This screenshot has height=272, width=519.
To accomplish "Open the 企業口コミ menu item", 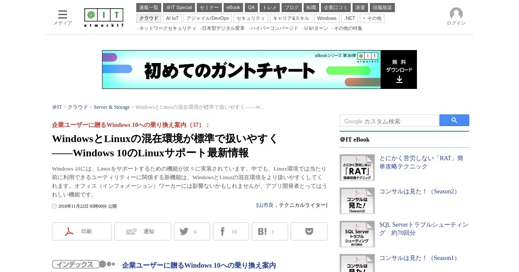I will tap(336, 7).
